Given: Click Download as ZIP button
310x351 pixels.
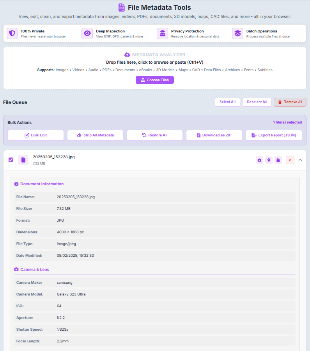Looking at the screenshot, I should coord(214,135).
